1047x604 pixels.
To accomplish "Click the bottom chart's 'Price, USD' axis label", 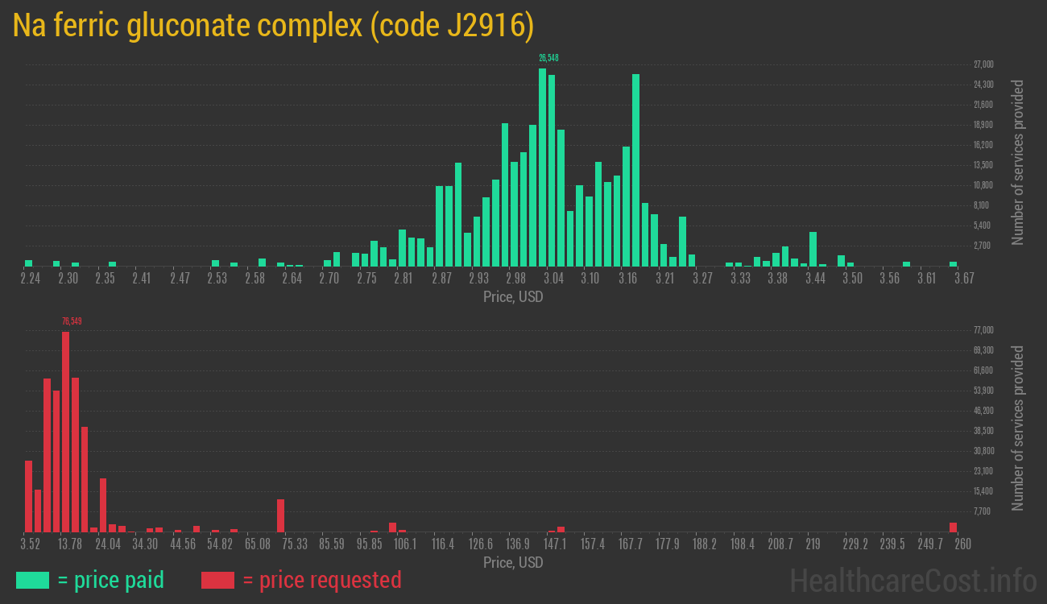I will pyautogui.click(x=513, y=563).
